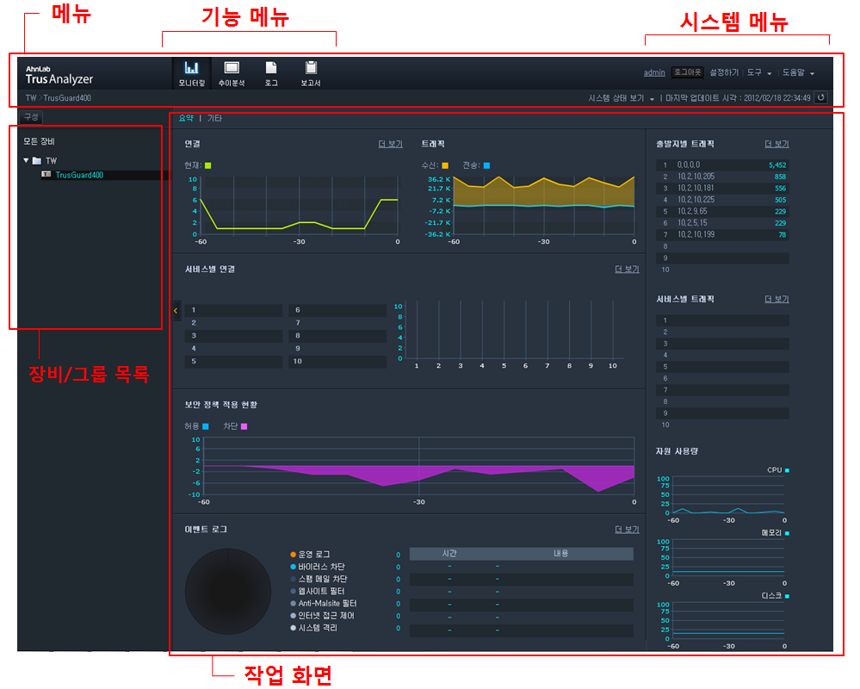
Task: Open the 도구 (Tools) dropdown
Action: (759, 73)
